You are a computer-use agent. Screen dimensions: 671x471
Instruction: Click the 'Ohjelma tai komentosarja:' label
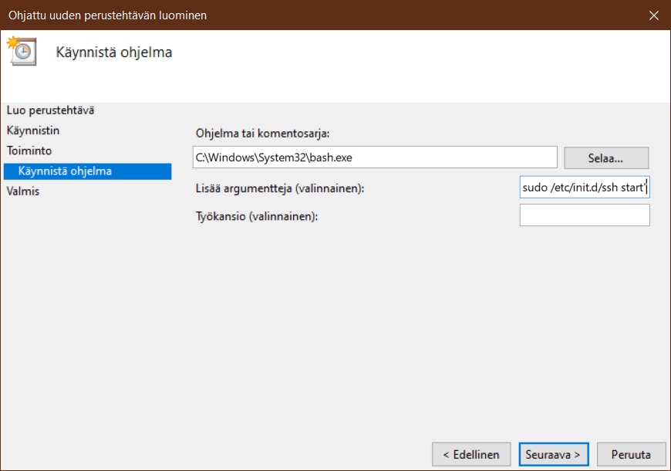[262, 134]
